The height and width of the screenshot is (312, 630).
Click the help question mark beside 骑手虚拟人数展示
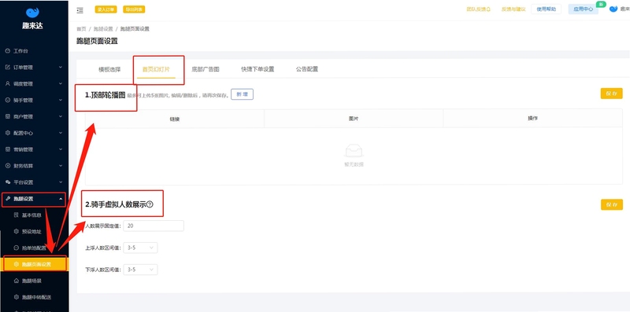[150, 204]
